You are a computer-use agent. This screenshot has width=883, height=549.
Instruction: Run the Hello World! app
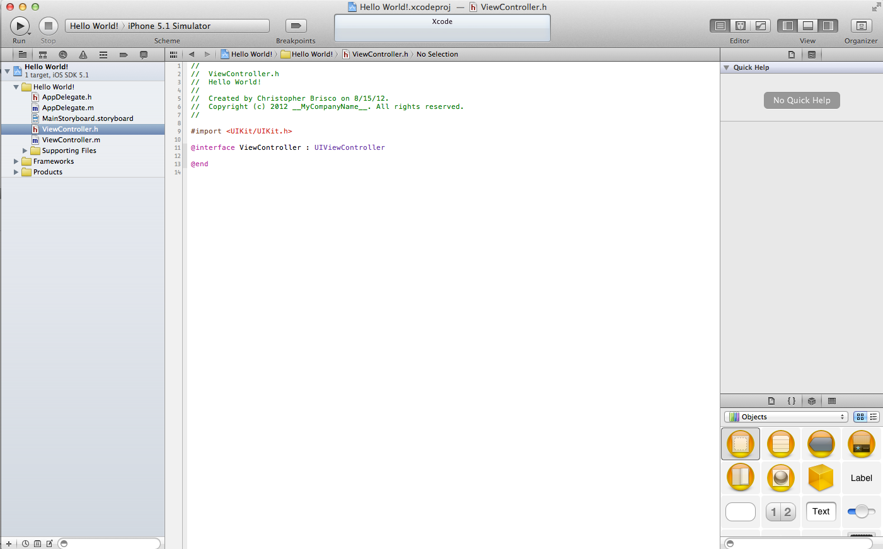pyautogui.click(x=19, y=26)
